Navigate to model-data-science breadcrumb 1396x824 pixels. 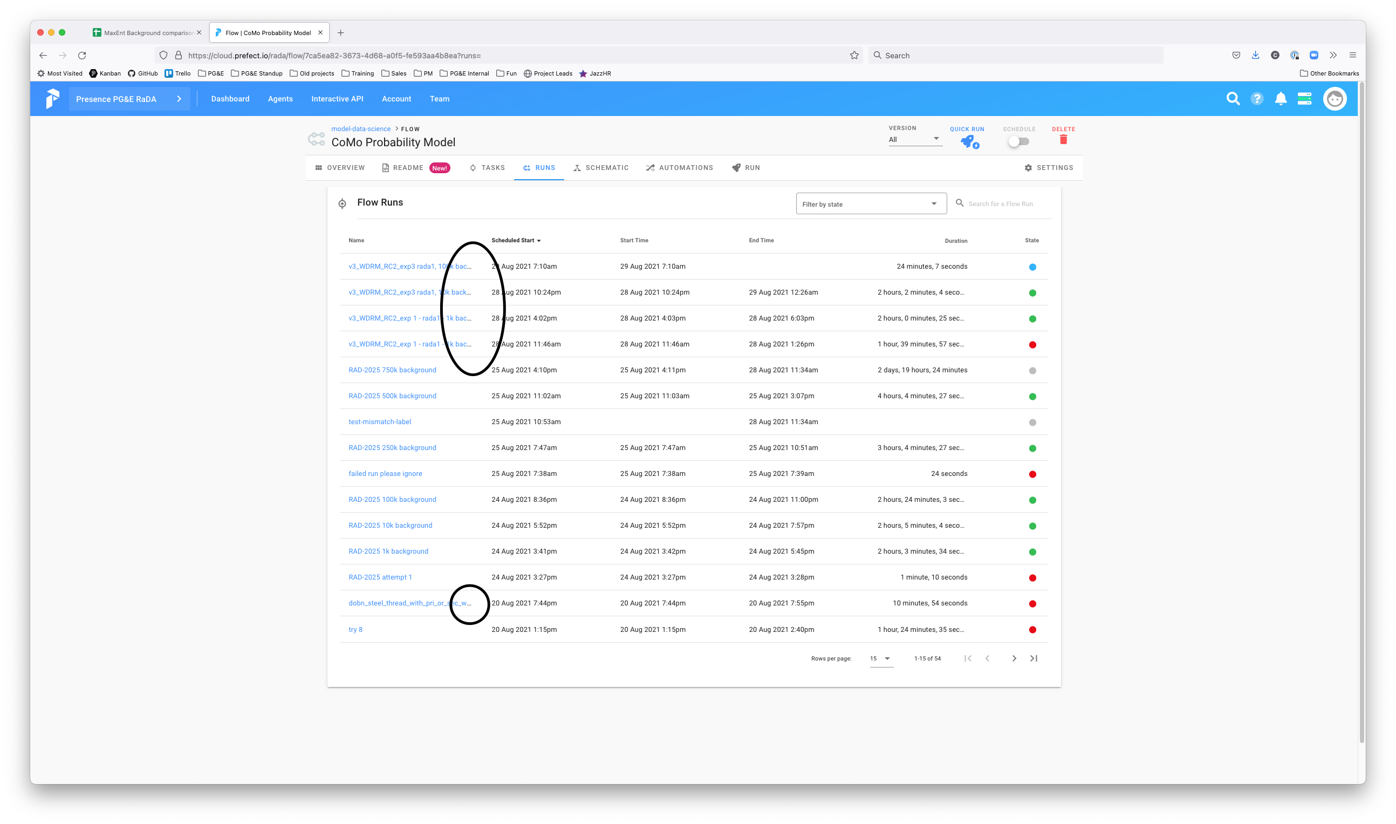[360, 128]
